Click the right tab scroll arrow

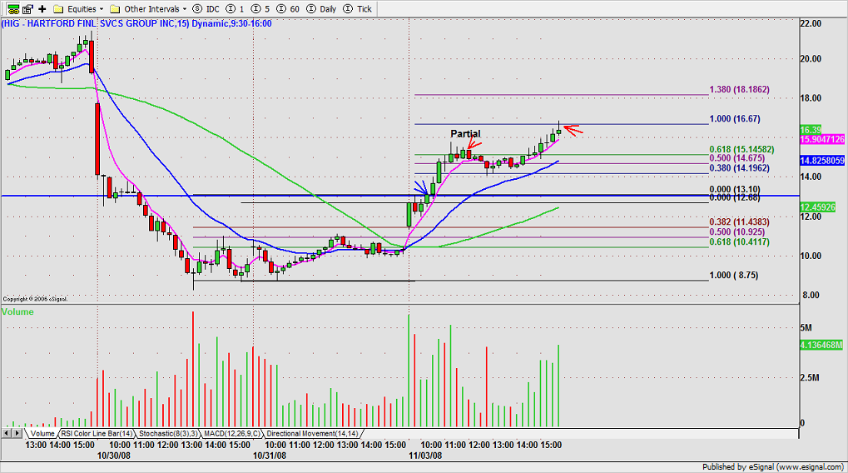tap(17, 434)
